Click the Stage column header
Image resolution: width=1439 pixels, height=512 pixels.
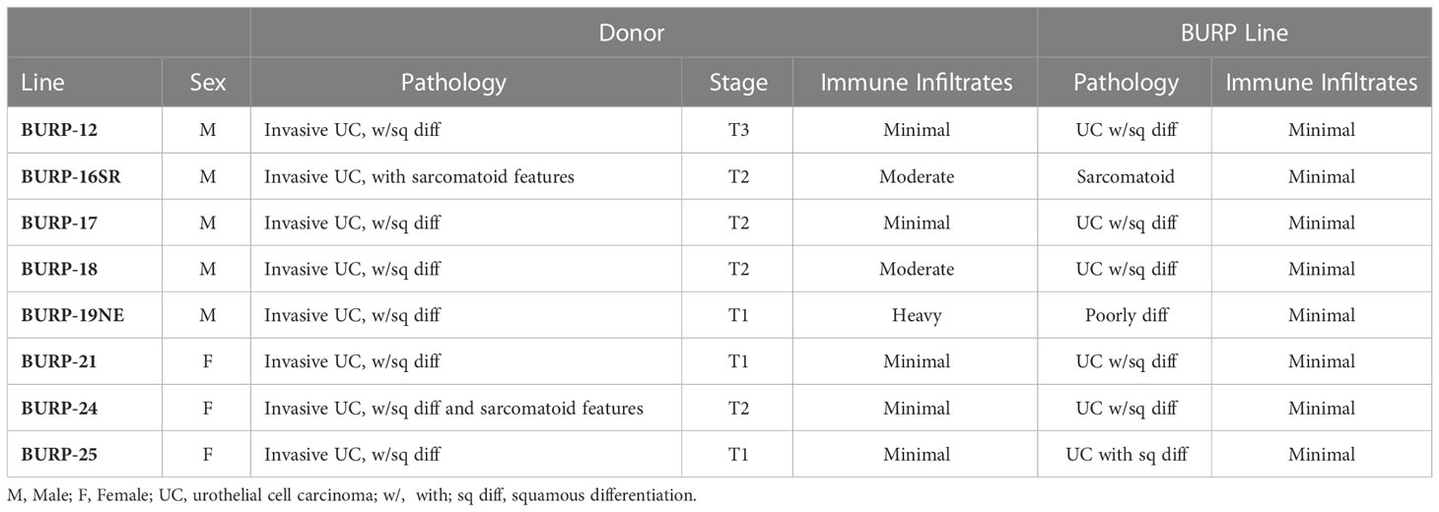[738, 83]
